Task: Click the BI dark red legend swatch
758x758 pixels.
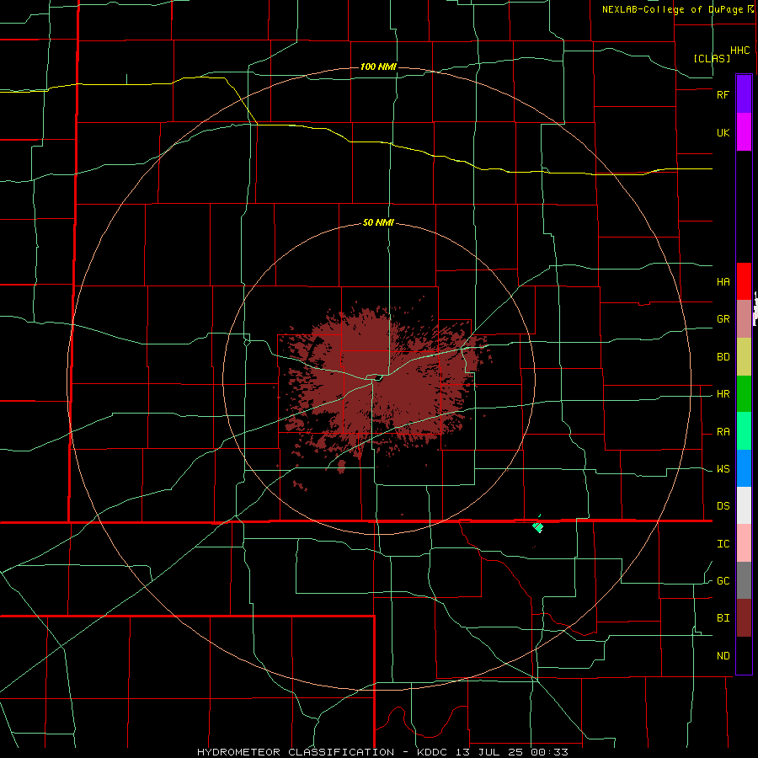Action: click(x=744, y=618)
